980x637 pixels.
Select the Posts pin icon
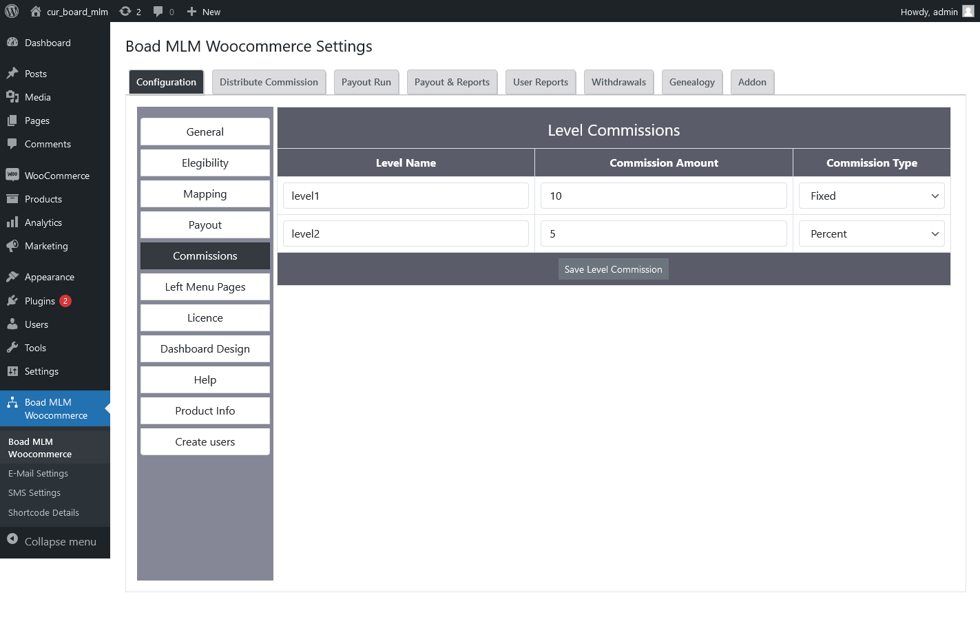point(14,73)
